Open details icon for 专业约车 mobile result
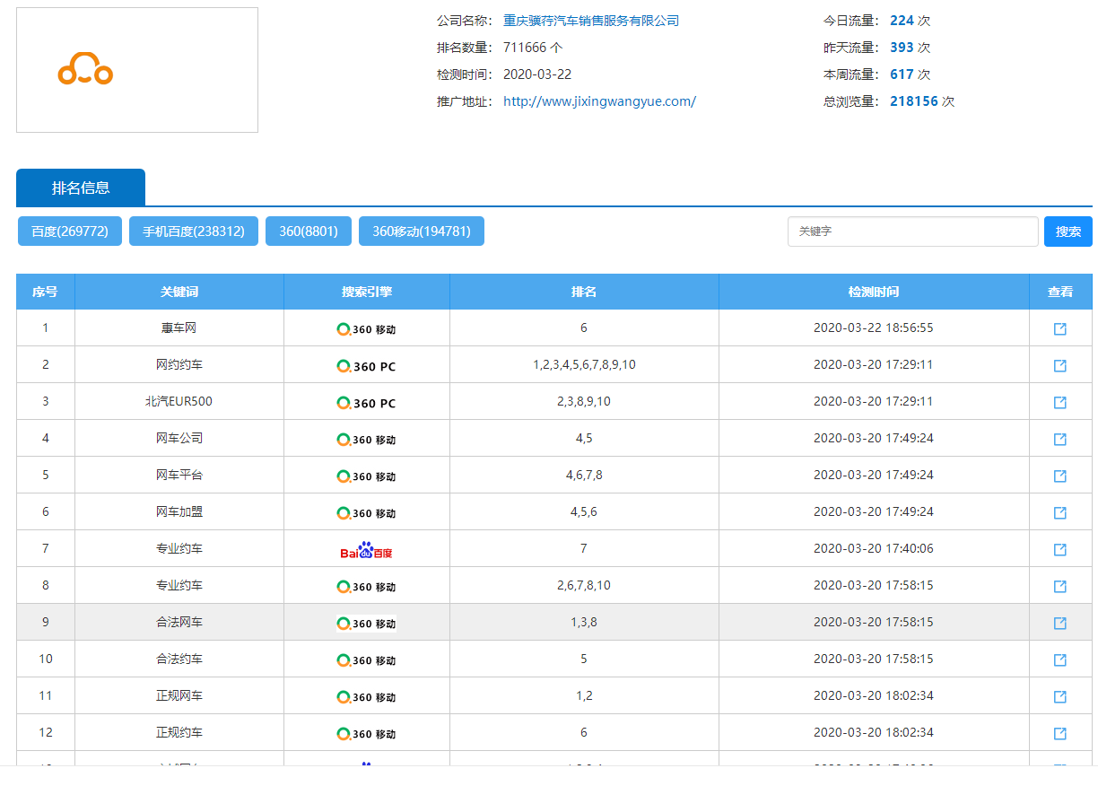Viewport: 1098px width, 786px height. [1060, 585]
